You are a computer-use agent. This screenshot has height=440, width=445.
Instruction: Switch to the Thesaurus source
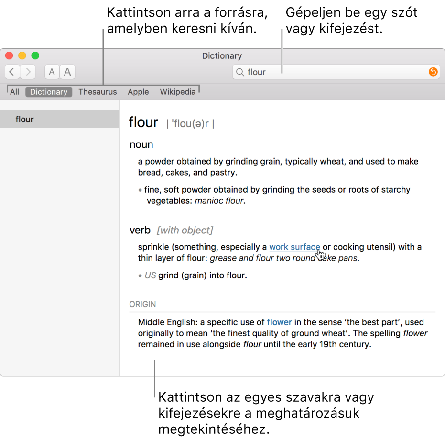[98, 92]
